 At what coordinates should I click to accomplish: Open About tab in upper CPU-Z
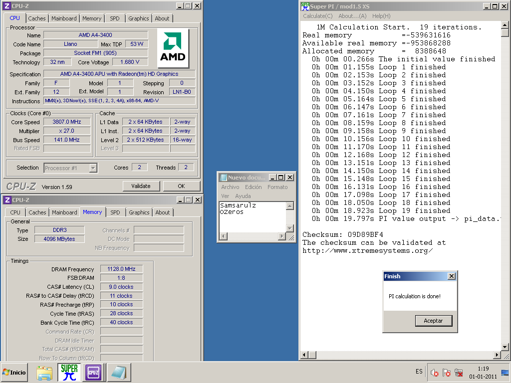(162, 18)
